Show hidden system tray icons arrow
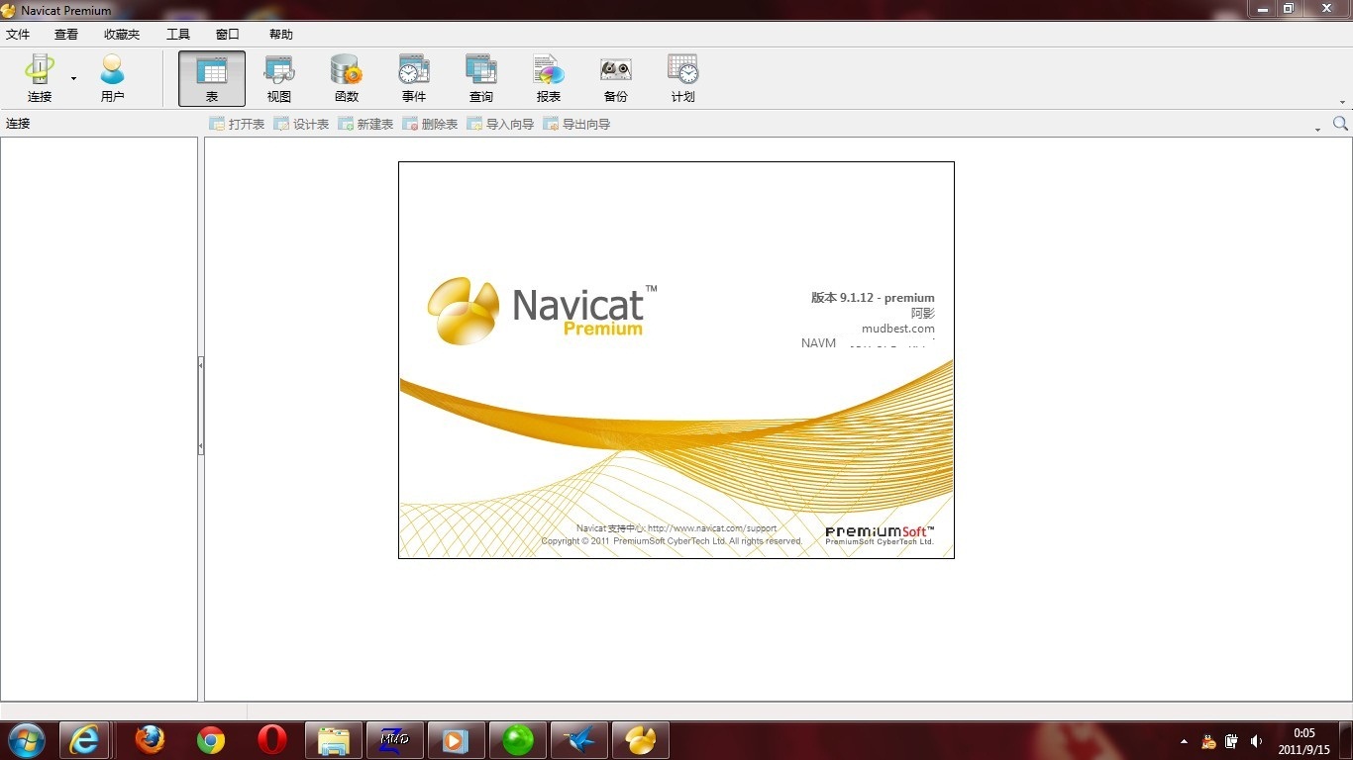Screen dimensions: 1353x760 [x=1184, y=741]
